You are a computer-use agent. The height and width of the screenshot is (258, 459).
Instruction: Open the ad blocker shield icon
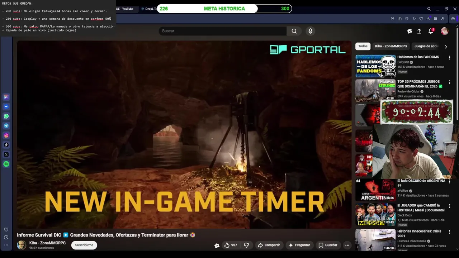[407, 19]
